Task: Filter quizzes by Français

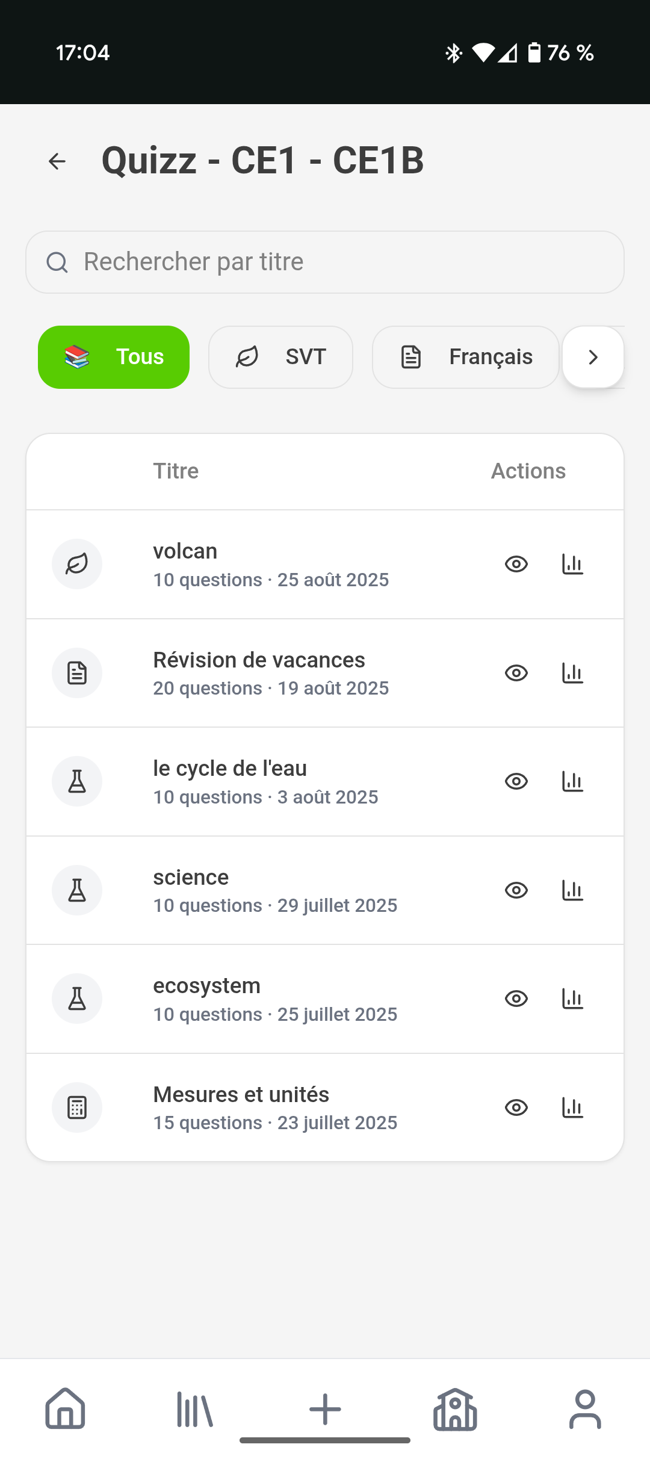Action: point(466,358)
